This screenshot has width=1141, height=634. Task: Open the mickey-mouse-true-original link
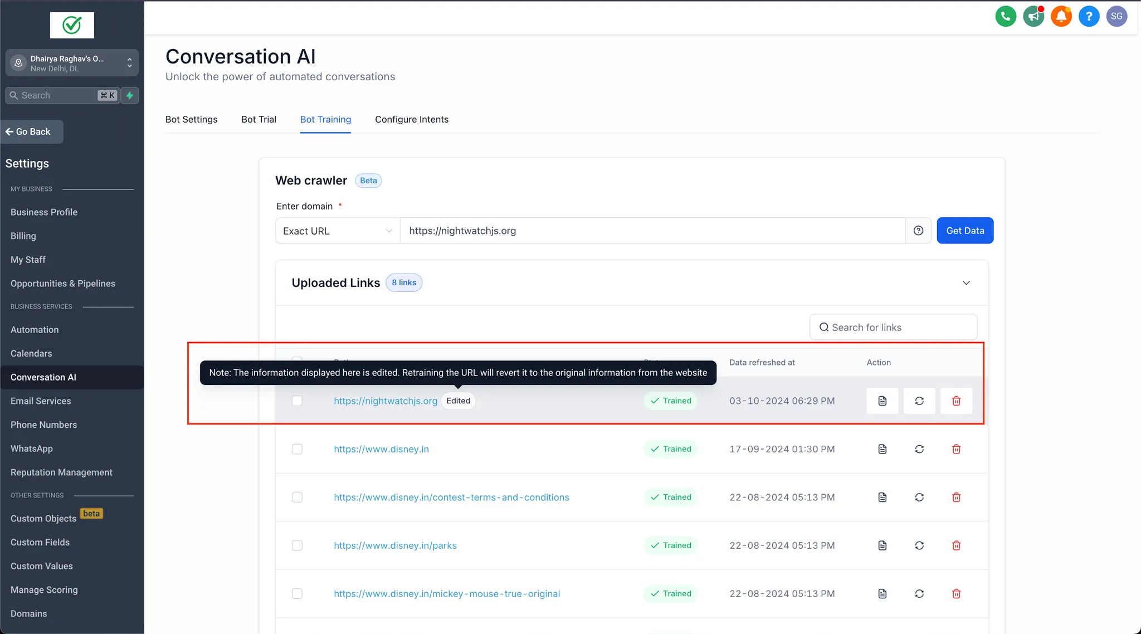click(x=447, y=593)
